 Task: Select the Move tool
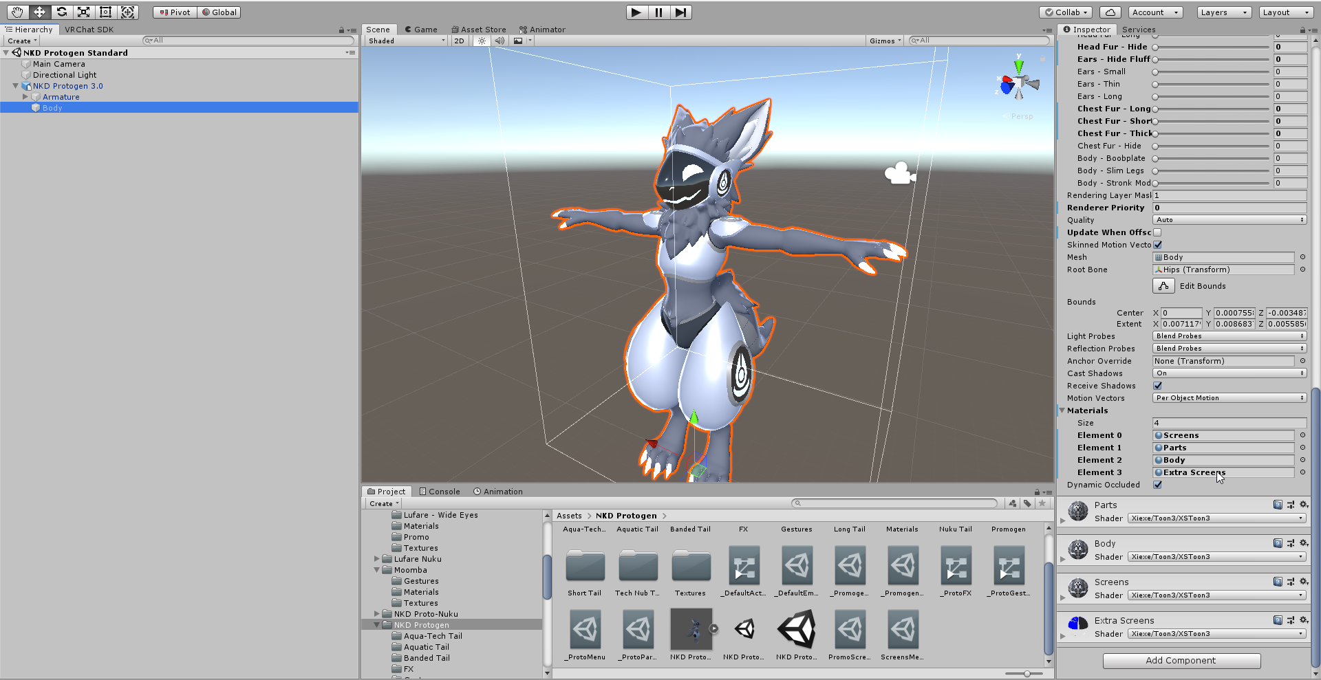(x=39, y=12)
